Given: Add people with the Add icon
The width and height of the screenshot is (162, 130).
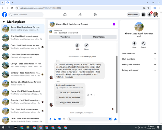Looking at the screenshot, I should pyautogui.click(x=77, y=45).
